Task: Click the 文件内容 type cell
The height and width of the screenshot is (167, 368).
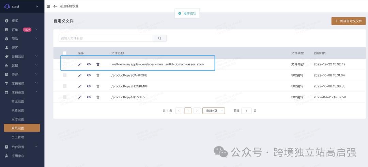Action: (297, 64)
